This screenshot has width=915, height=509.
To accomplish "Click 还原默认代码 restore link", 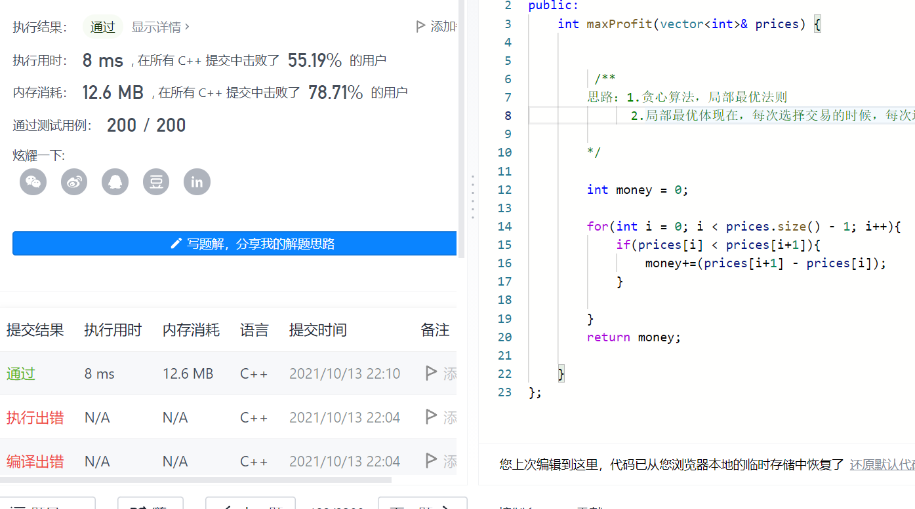I will tap(882, 465).
